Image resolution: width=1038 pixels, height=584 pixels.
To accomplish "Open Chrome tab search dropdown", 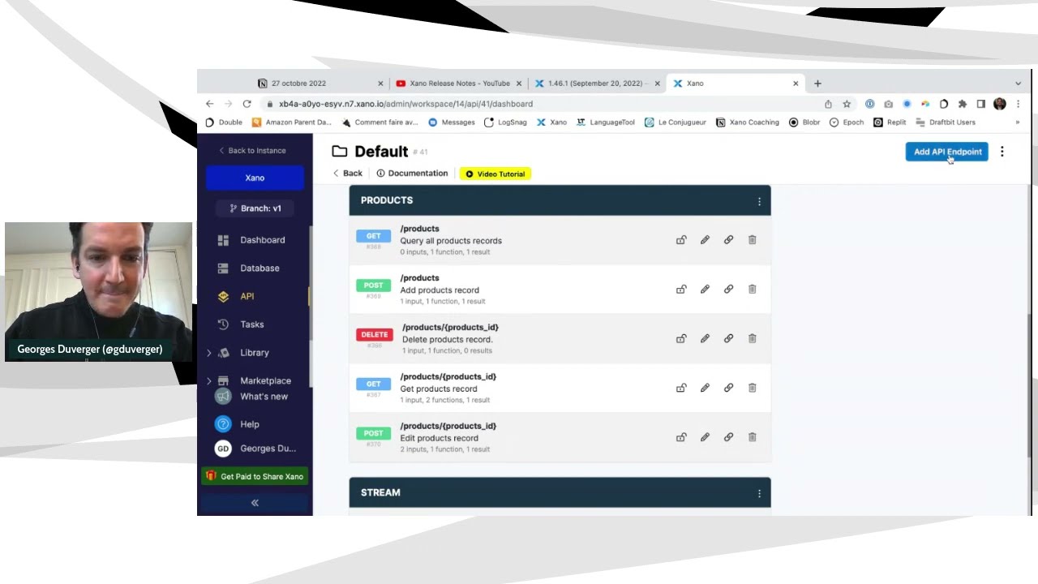I will point(1018,84).
